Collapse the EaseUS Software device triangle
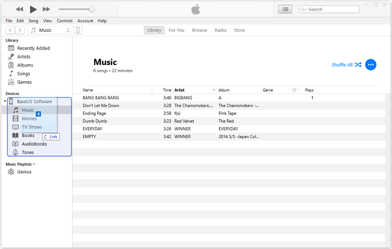 (x=5, y=101)
